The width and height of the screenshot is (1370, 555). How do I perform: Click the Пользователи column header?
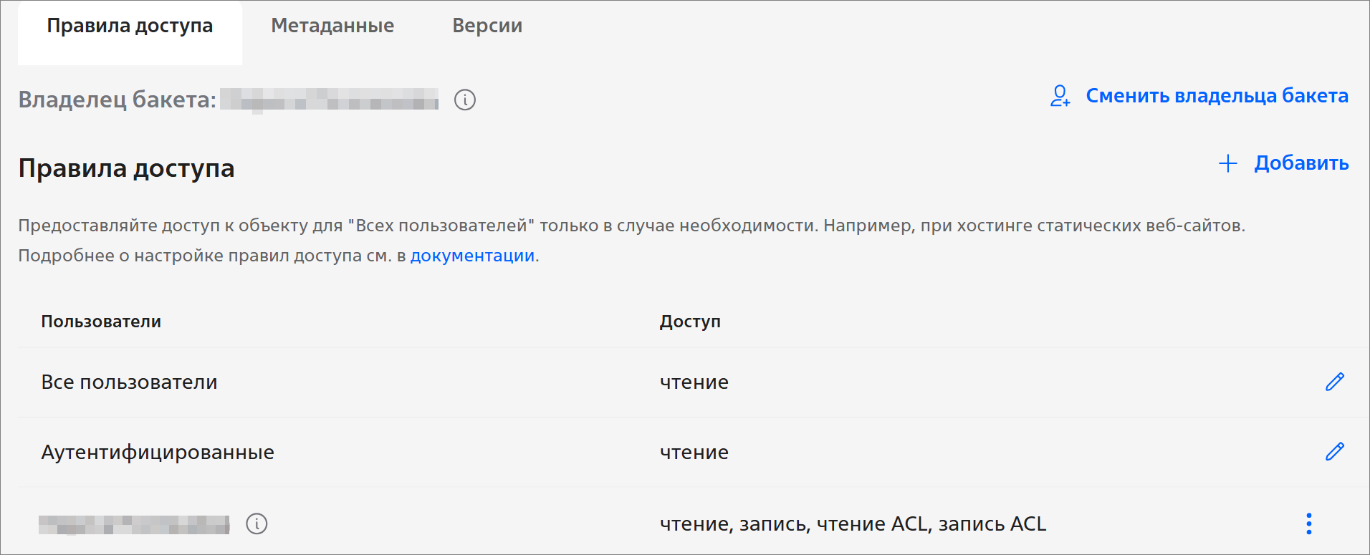click(101, 322)
